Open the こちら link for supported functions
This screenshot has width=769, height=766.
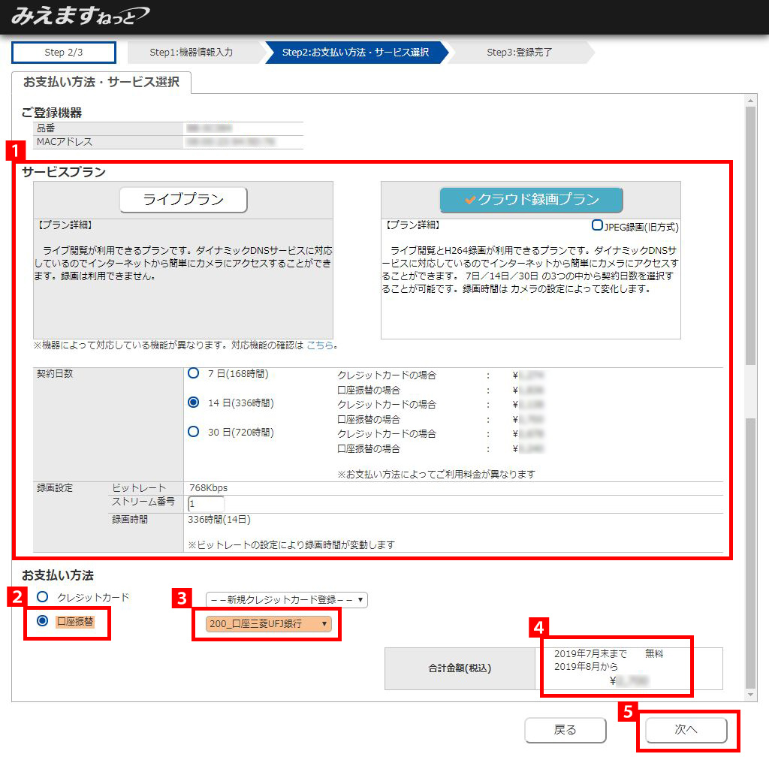(x=321, y=345)
